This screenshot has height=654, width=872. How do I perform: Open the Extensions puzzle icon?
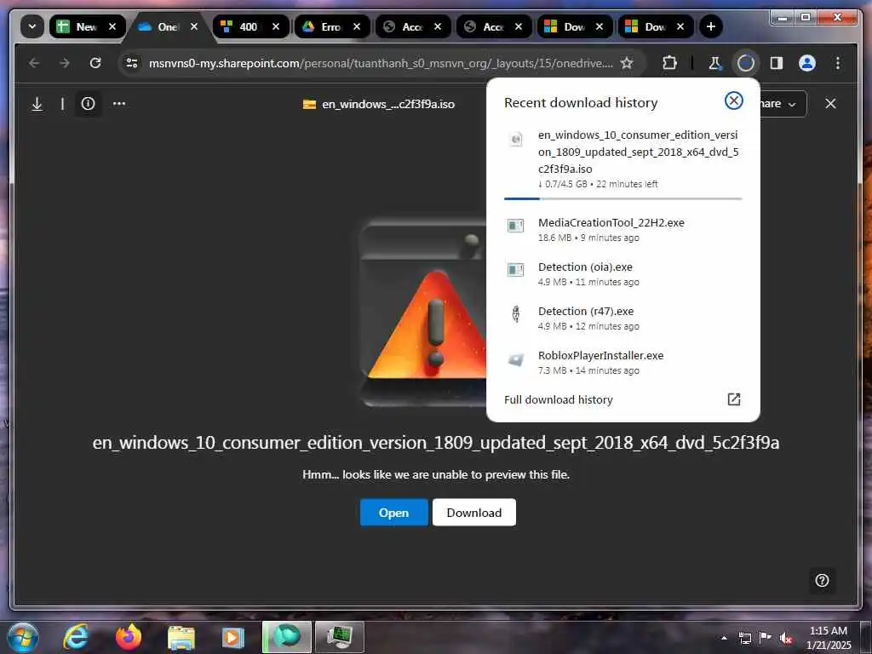(x=669, y=63)
